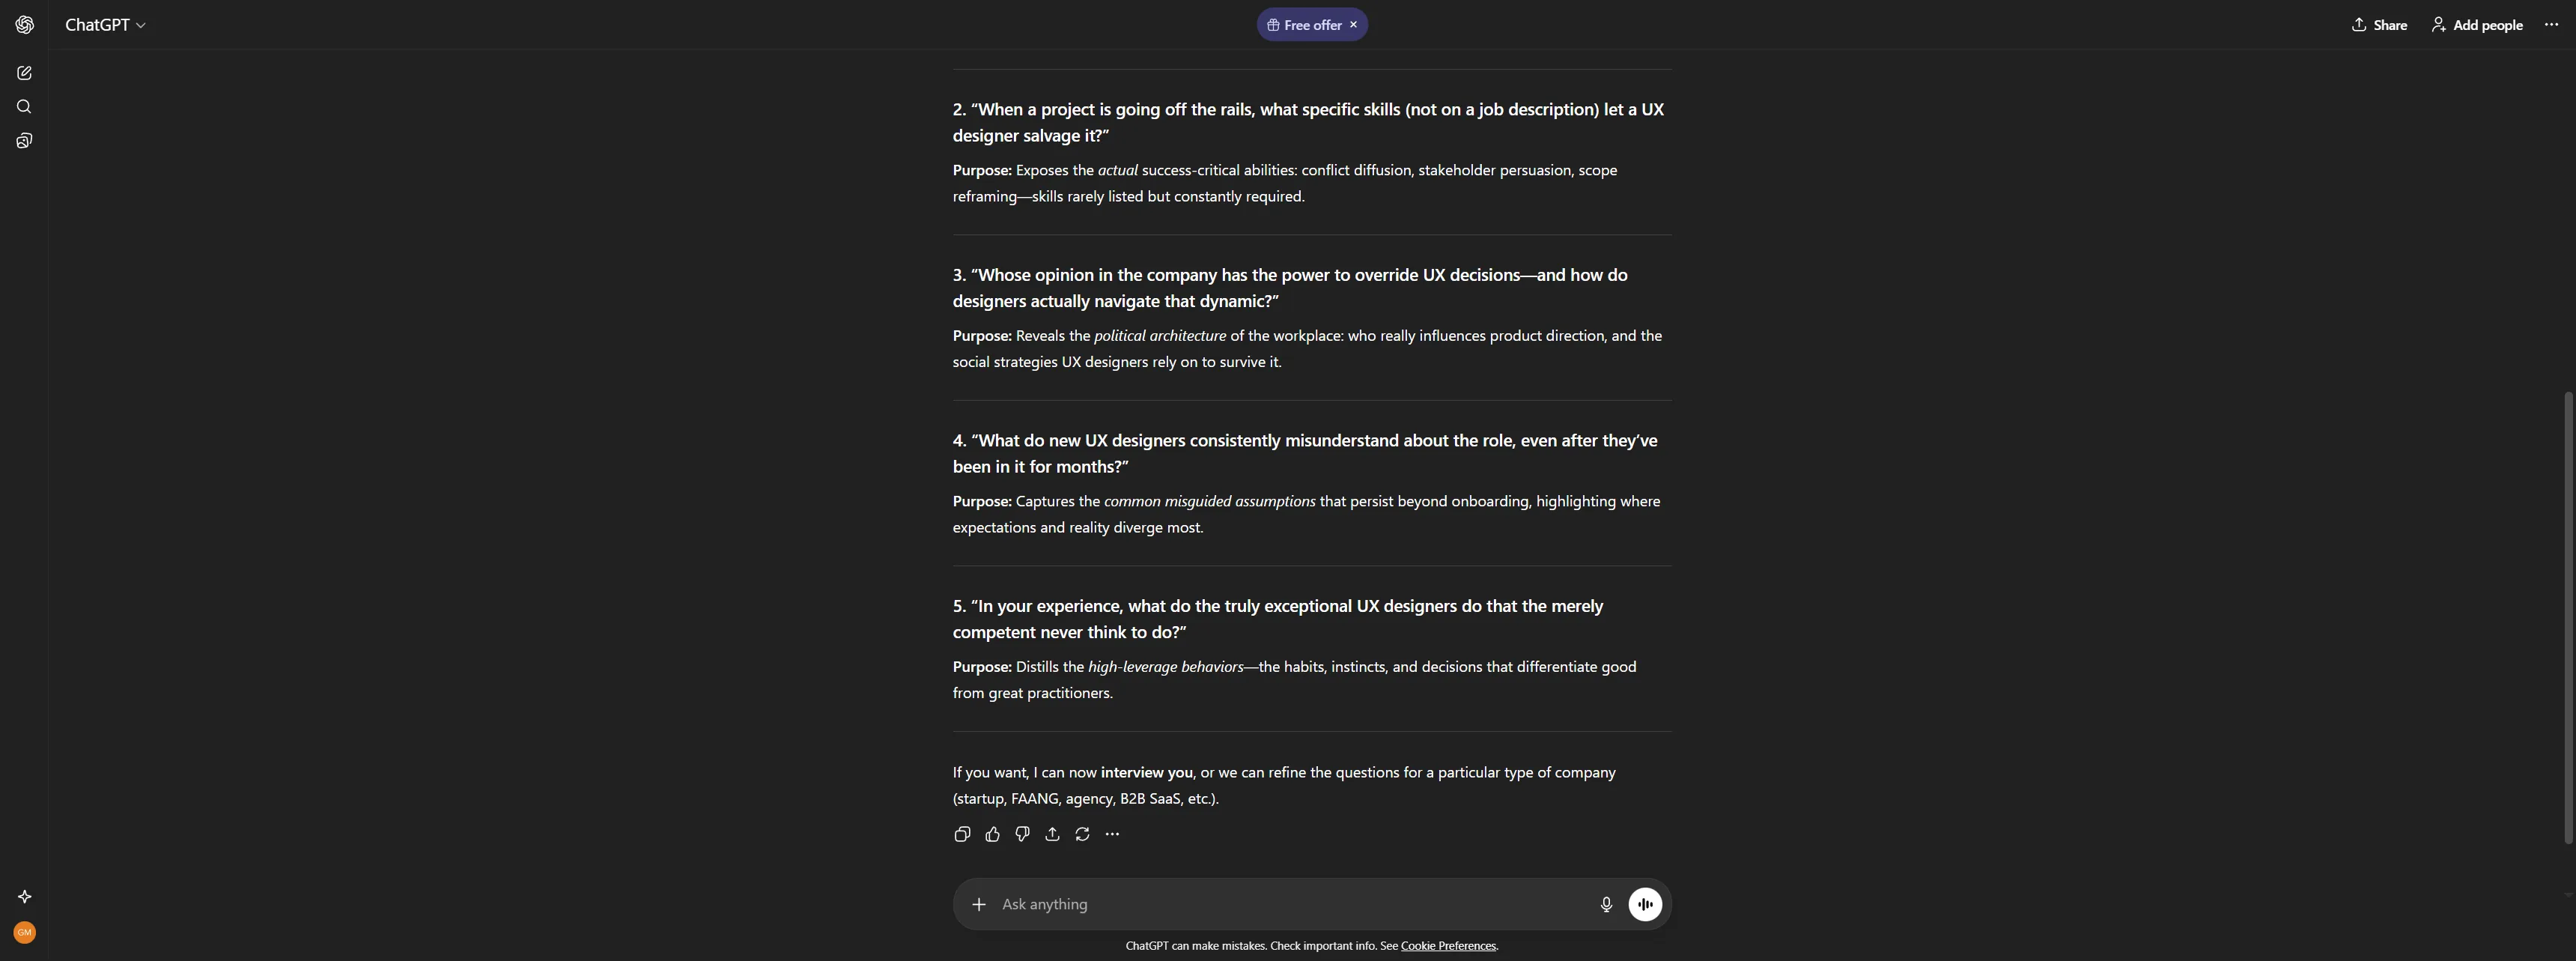Share the response with the upload icon
This screenshot has width=2576, height=961.
[x=1052, y=834]
